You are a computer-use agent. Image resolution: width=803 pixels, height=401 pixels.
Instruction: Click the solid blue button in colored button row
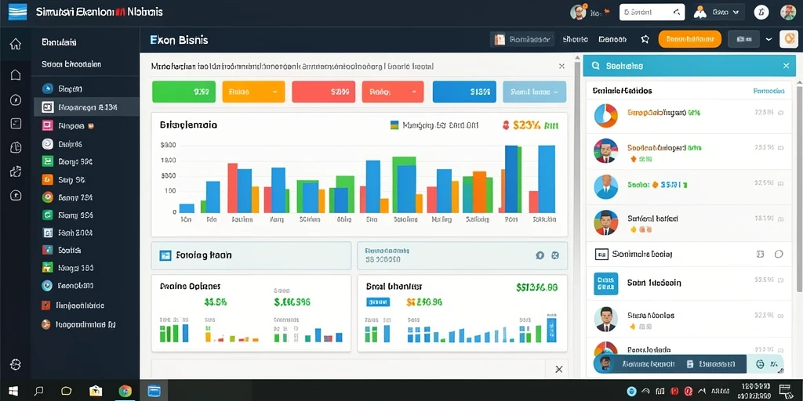[464, 92]
